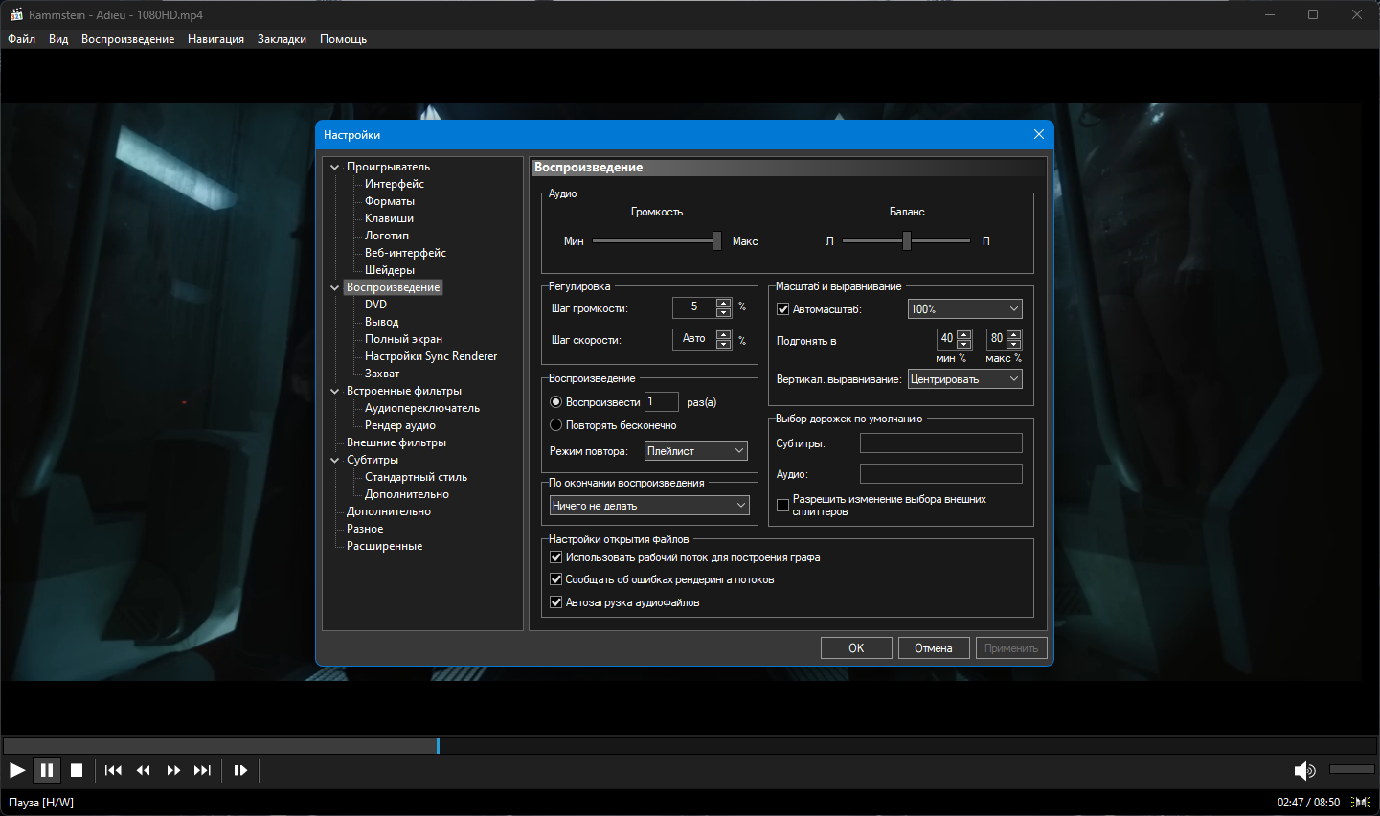1380x816 pixels.
Task: Open the Закладки menu
Action: pyautogui.click(x=282, y=39)
